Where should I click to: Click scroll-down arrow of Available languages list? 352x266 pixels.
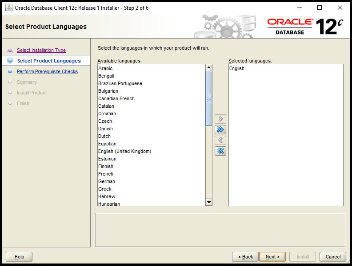(209, 202)
